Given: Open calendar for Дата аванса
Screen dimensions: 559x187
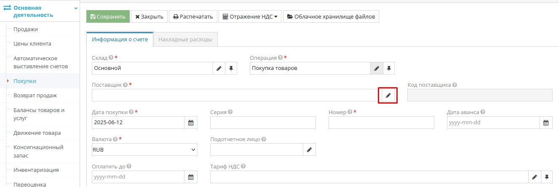Looking at the screenshot, I should (546, 123).
